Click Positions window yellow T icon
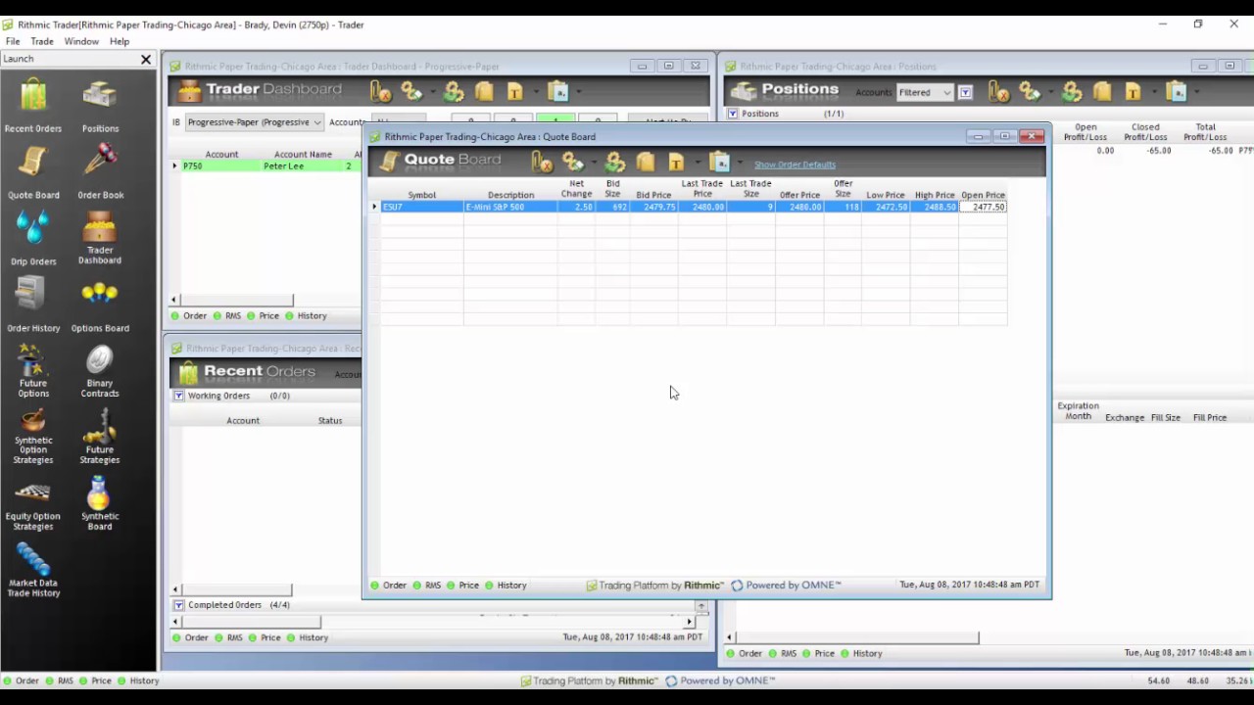 [1133, 92]
